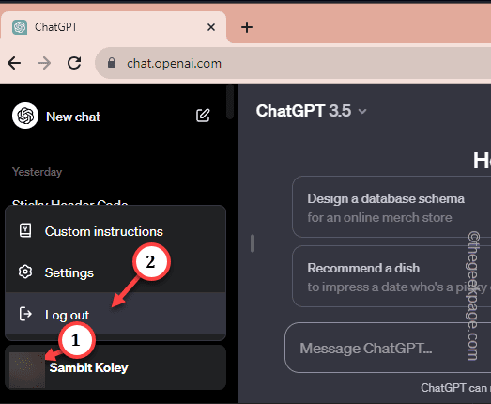This screenshot has width=491, height=404.
Task: Click the Log out arrow icon
Action: [25, 314]
